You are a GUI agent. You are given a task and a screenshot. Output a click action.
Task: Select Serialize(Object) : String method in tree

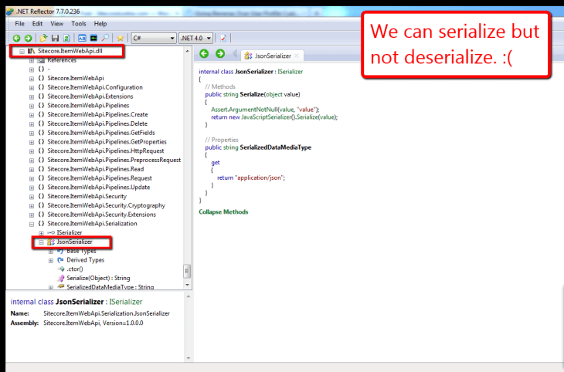[98, 278]
